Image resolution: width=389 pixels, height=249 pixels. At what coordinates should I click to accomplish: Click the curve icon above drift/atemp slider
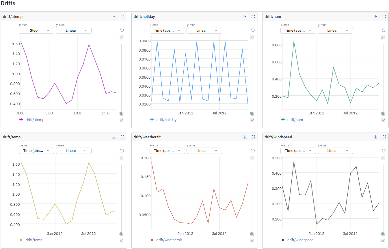pos(122,37)
